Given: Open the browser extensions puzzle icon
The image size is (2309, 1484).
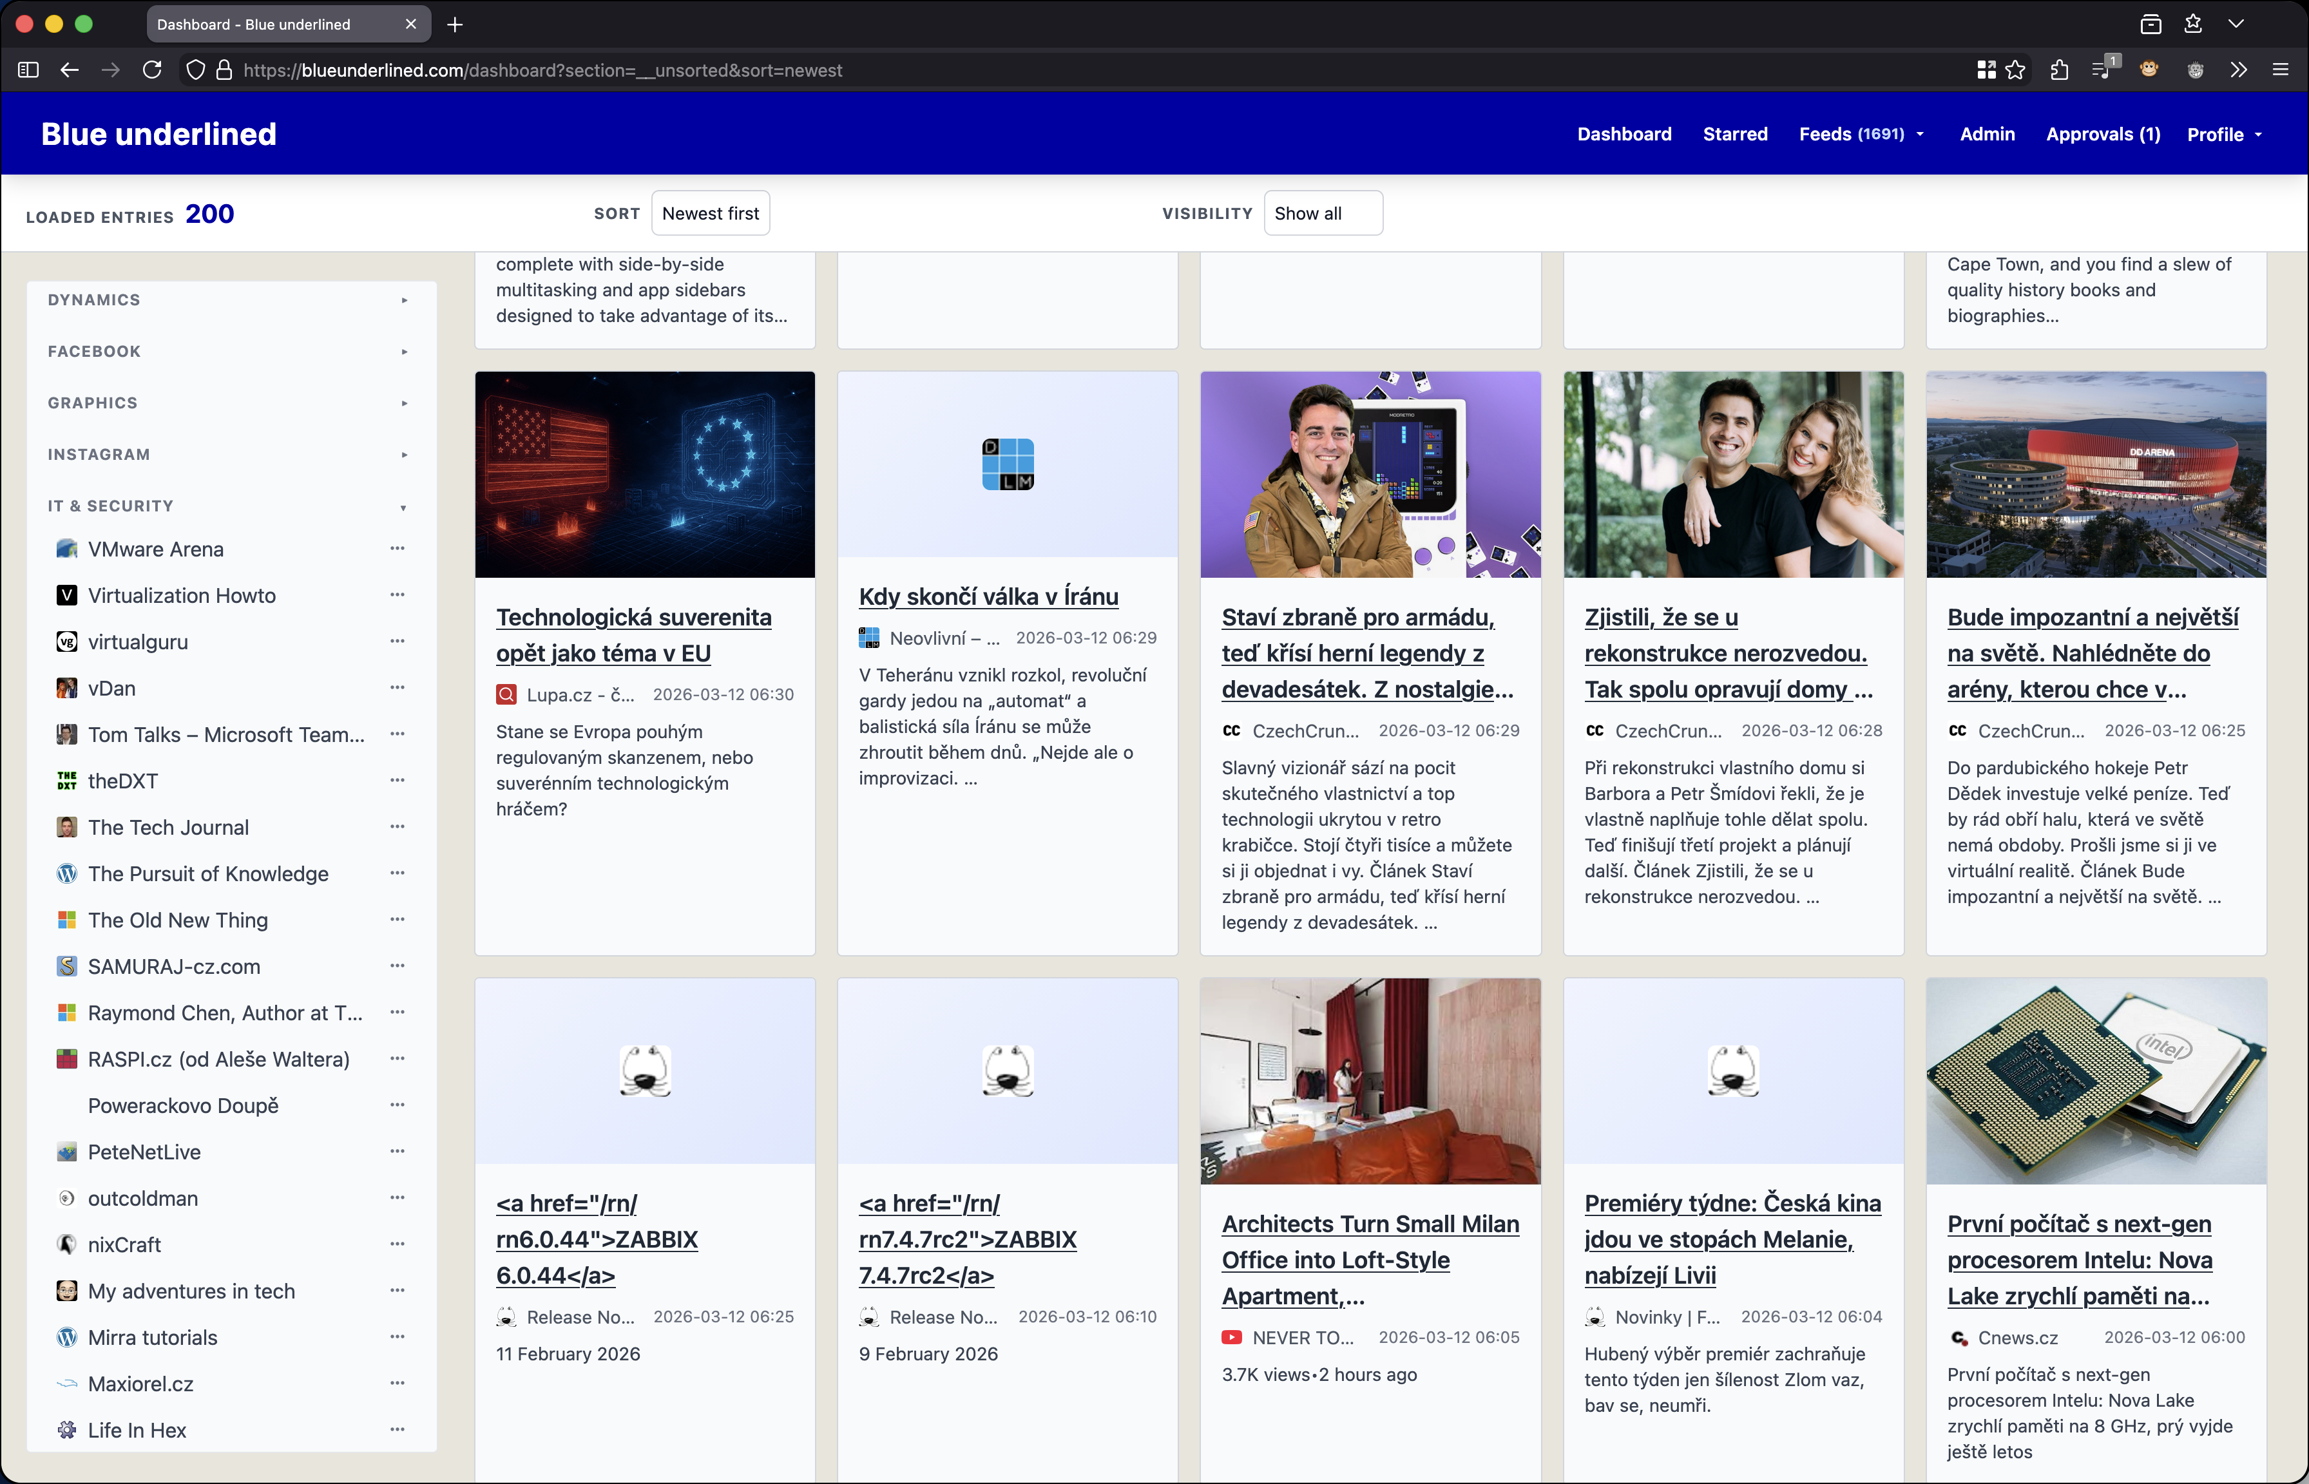Looking at the screenshot, I should 2058,70.
